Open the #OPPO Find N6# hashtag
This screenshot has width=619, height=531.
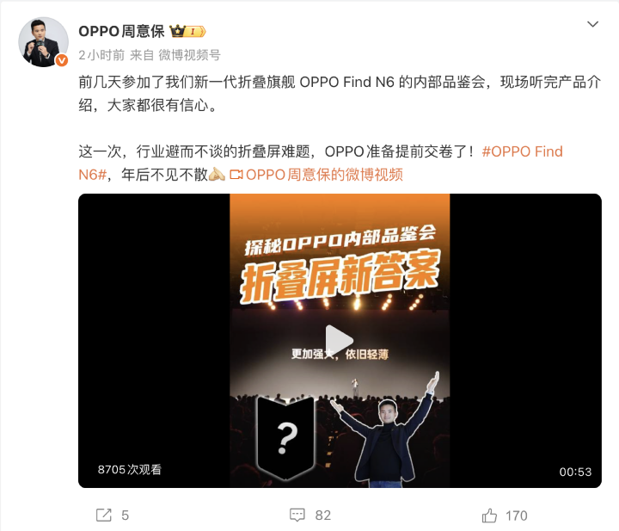pyautogui.click(x=321, y=164)
